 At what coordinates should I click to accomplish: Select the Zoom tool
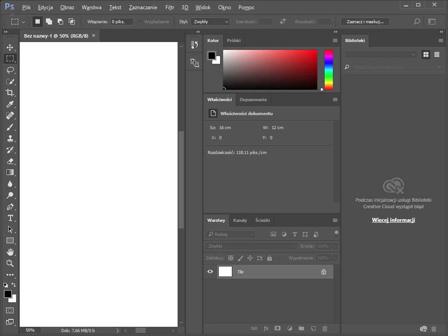pyautogui.click(x=10, y=264)
